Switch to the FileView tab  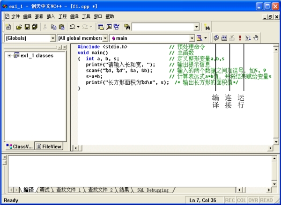pyautogui.click(x=49, y=146)
